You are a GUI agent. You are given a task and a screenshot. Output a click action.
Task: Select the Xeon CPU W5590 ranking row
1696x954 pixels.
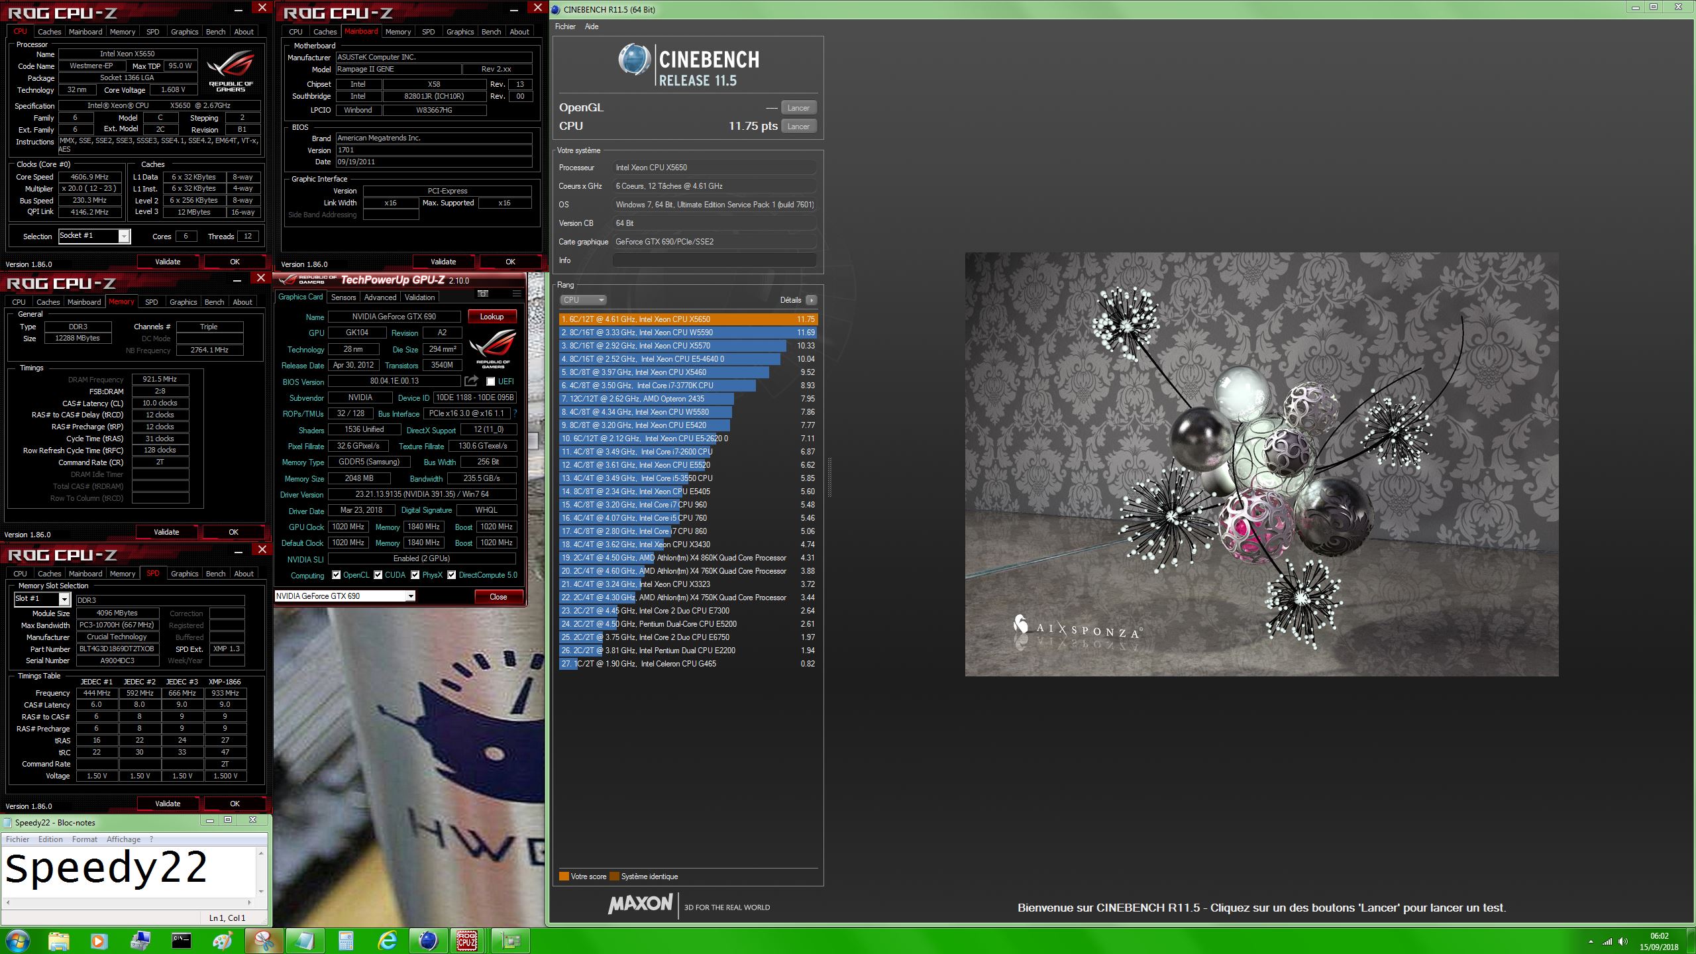[688, 333]
